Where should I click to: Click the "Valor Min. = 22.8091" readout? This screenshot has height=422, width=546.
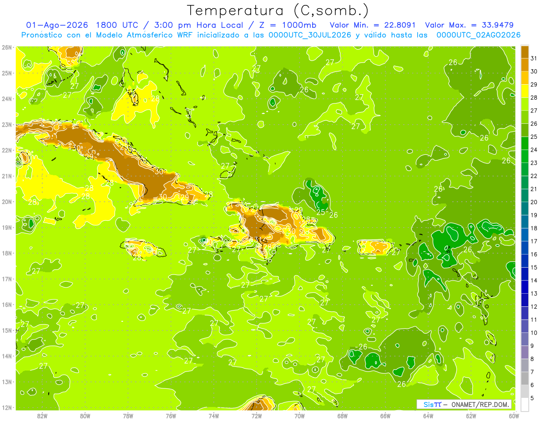click(x=372, y=25)
